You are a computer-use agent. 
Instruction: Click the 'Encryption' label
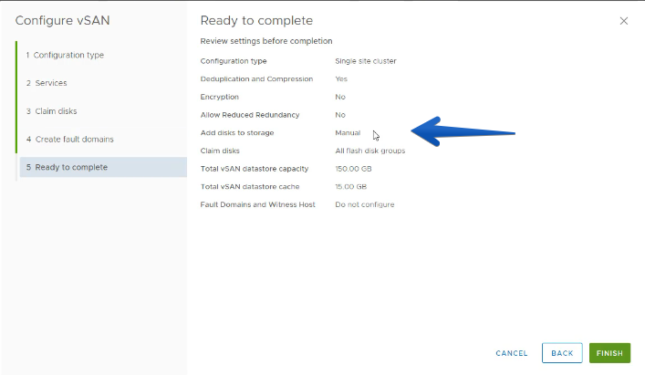219,97
